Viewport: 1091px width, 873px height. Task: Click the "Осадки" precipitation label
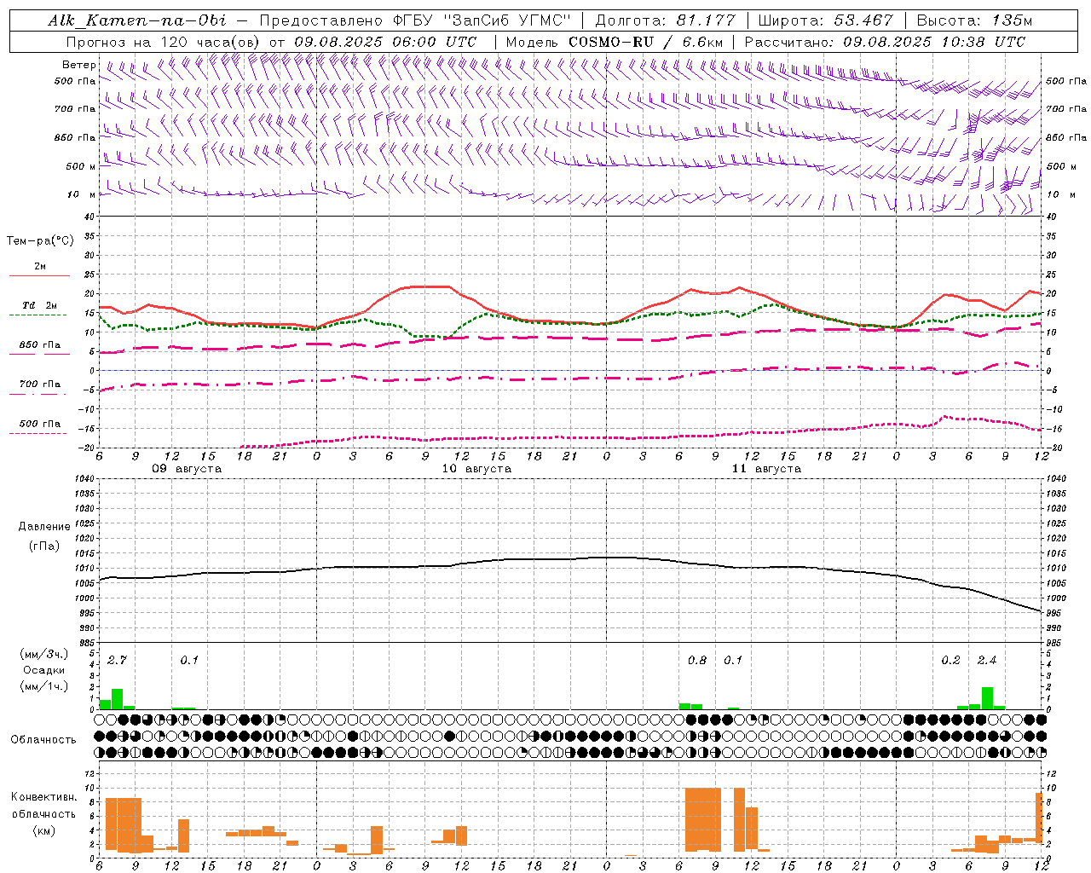43,670
